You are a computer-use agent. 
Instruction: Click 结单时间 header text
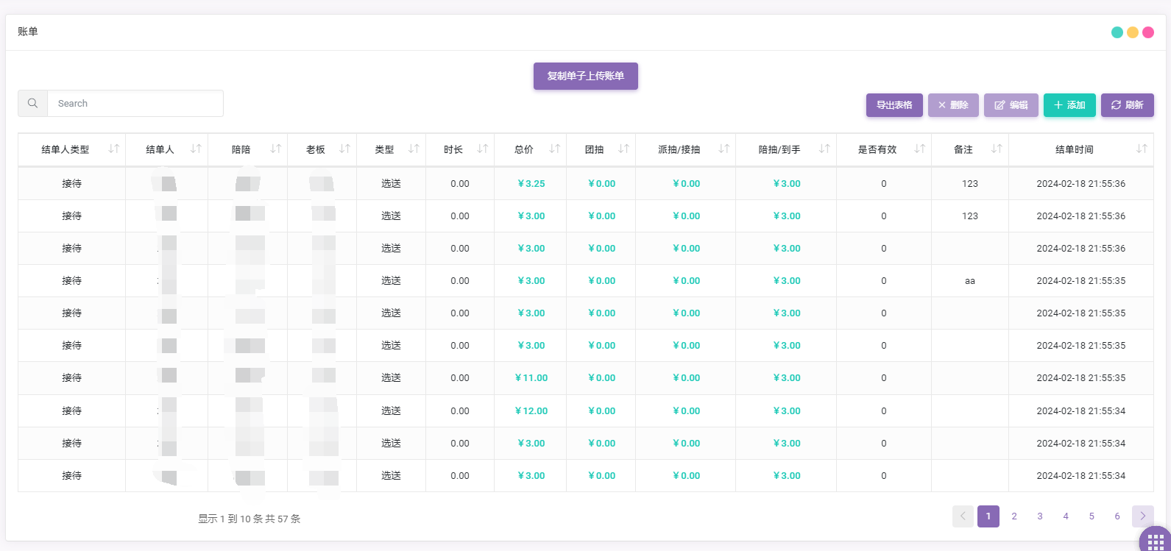coord(1075,149)
